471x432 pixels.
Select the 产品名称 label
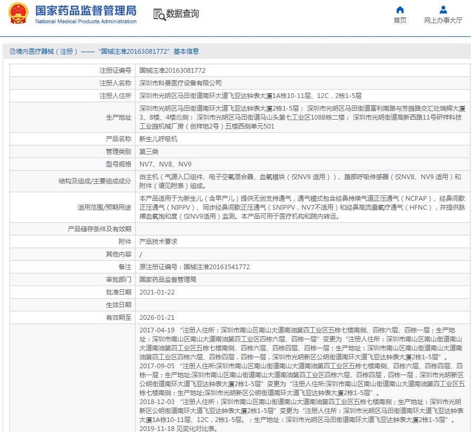pos(119,139)
